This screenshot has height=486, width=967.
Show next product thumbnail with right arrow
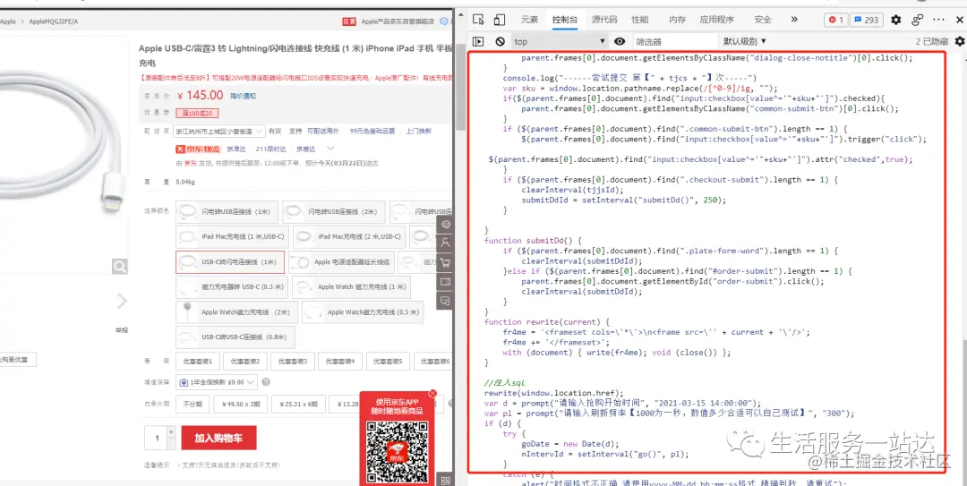coord(122,301)
